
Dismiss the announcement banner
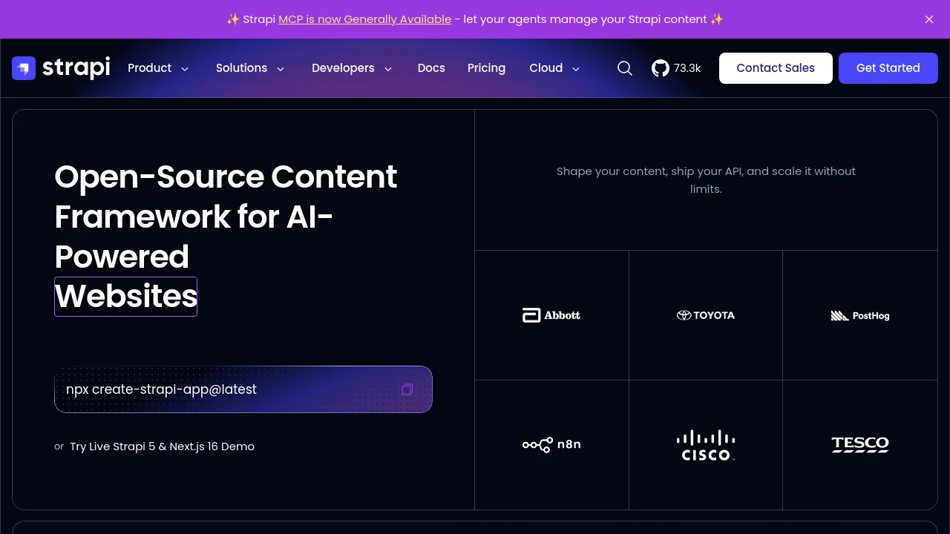click(929, 19)
